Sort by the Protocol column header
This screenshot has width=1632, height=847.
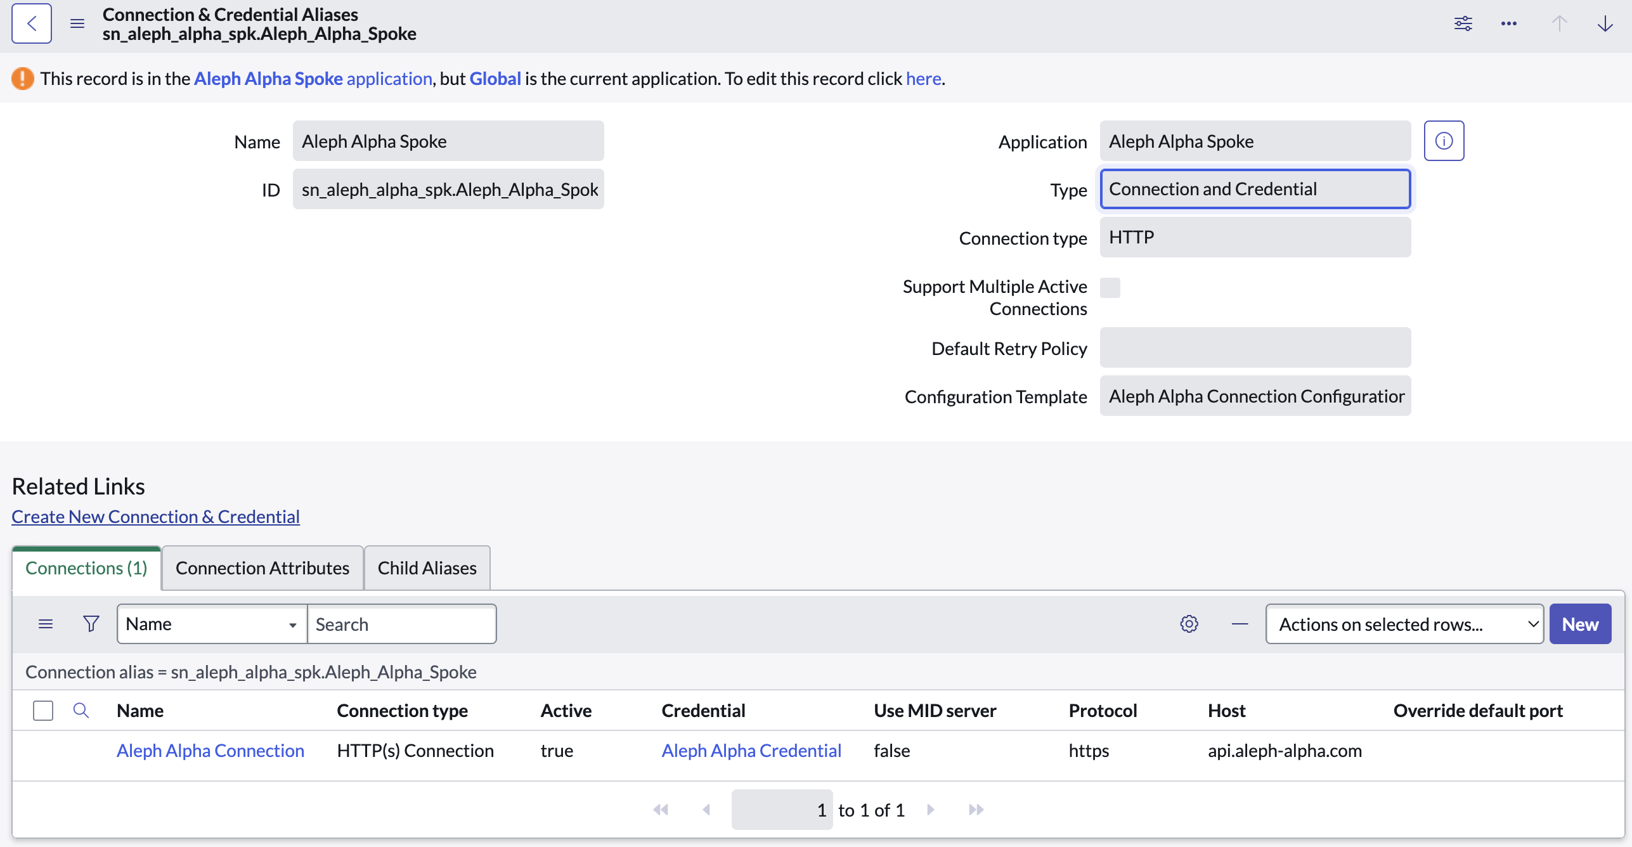(x=1103, y=711)
